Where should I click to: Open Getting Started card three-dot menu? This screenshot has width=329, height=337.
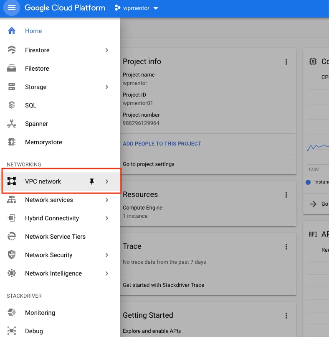(286, 316)
